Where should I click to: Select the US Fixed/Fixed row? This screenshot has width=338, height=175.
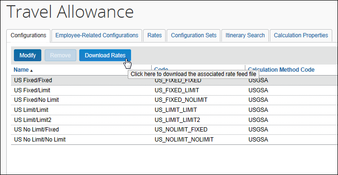pyautogui.click(x=174, y=80)
